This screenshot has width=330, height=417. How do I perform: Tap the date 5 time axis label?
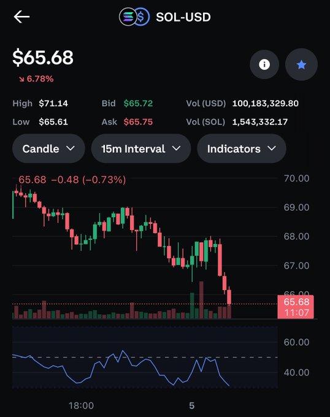coord(192,405)
